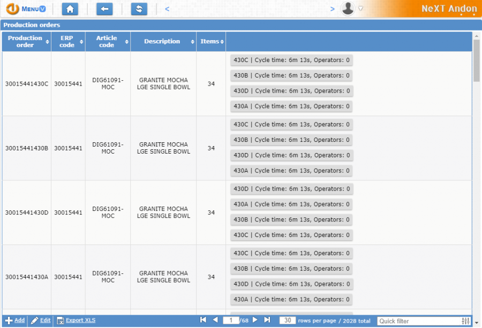Go to the next page arrow

tap(254, 319)
